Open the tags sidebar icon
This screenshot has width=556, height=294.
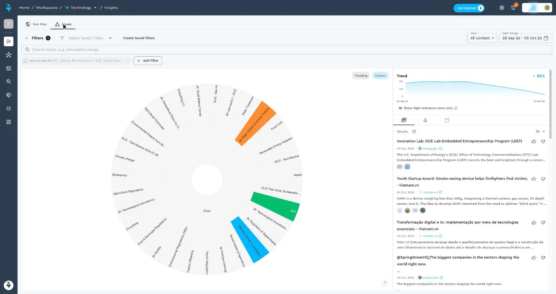(8, 95)
